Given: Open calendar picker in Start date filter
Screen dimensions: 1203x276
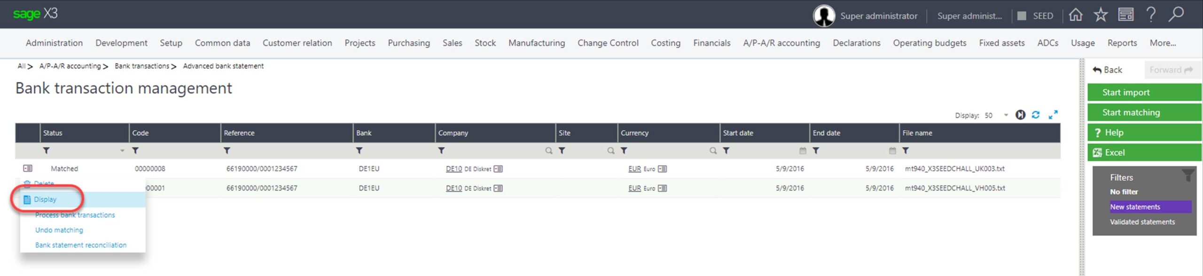Looking at the screenshot, I should pos(802,151).
